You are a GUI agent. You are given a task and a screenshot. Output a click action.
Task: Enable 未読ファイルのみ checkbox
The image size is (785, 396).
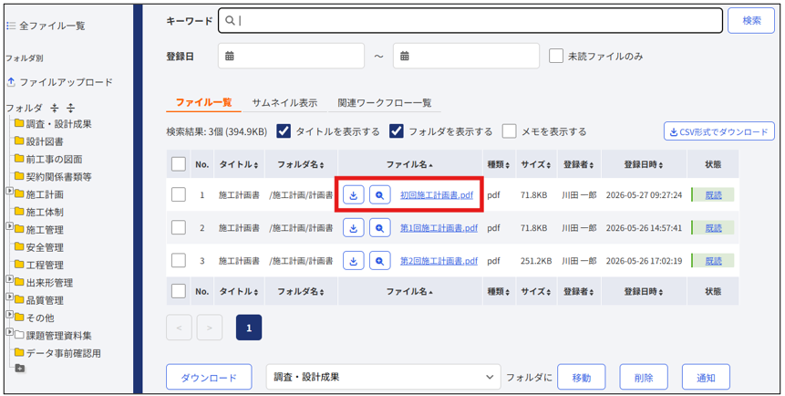556,57
